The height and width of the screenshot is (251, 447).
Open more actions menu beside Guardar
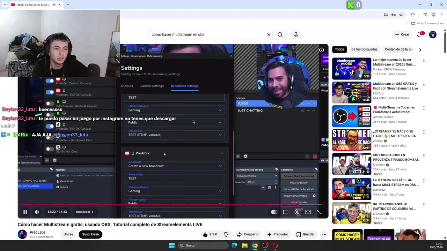click(x=324, y=234)
